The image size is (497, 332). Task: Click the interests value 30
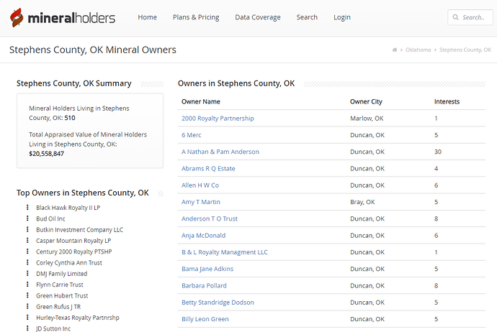pyautogui.click(x=438, y=152)
